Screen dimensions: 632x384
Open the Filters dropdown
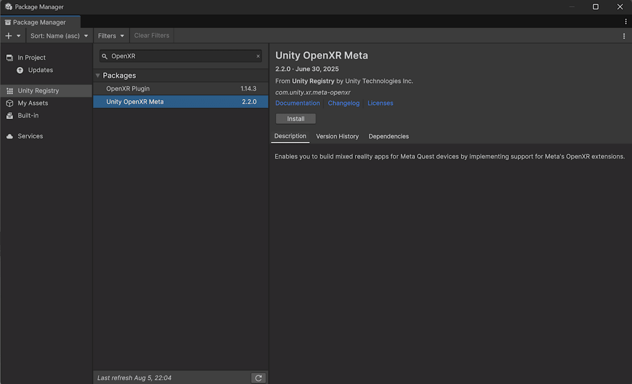click(111, 36)
